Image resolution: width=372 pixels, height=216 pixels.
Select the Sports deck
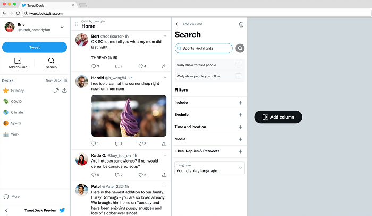click(16, 123)
